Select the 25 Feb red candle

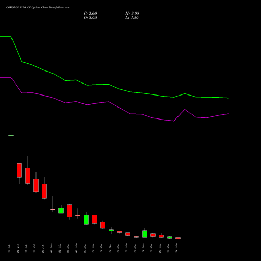28,175
